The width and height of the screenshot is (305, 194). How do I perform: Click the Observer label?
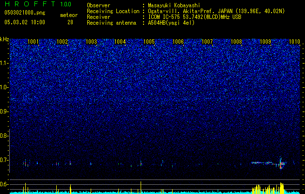click(98, 5)
